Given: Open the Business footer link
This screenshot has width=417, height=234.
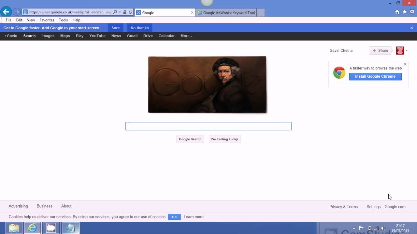Looking at the screenshot, I should pos(45,206).
